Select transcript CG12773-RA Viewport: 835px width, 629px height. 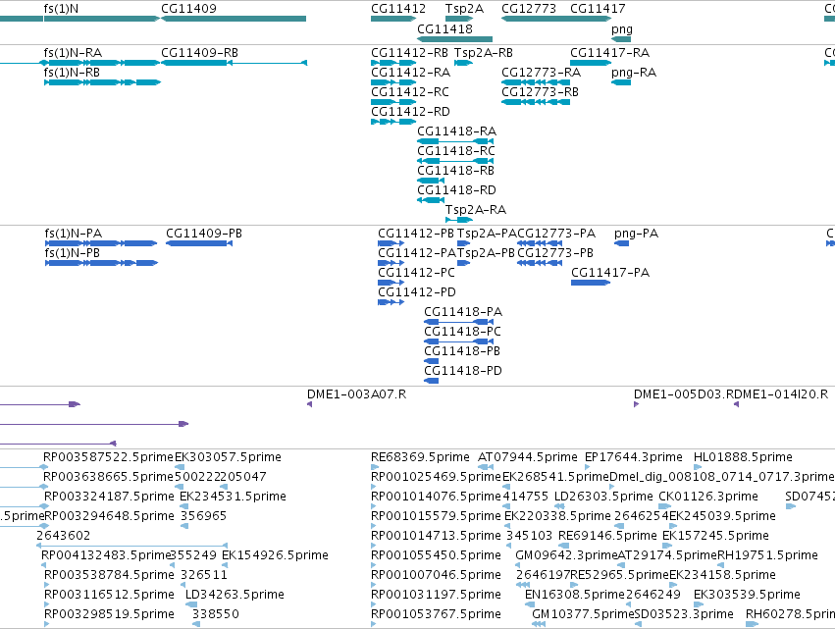pos(536,82)
